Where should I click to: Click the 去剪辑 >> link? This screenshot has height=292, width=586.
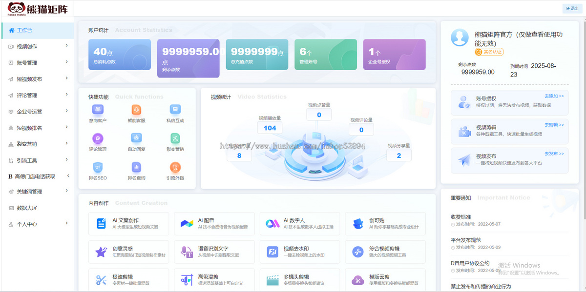554,125
